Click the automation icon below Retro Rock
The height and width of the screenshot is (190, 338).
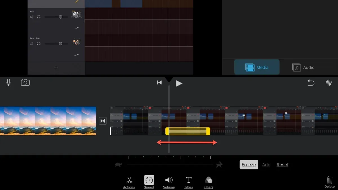click(76, 55)
